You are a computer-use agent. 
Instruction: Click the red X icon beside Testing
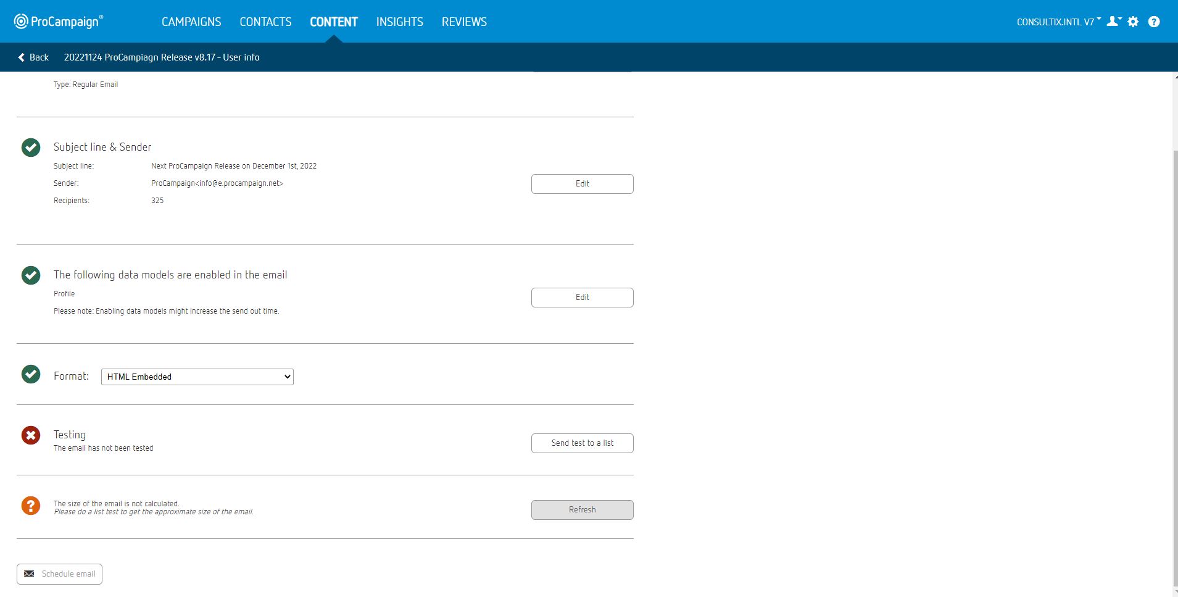tap(31, 435)
